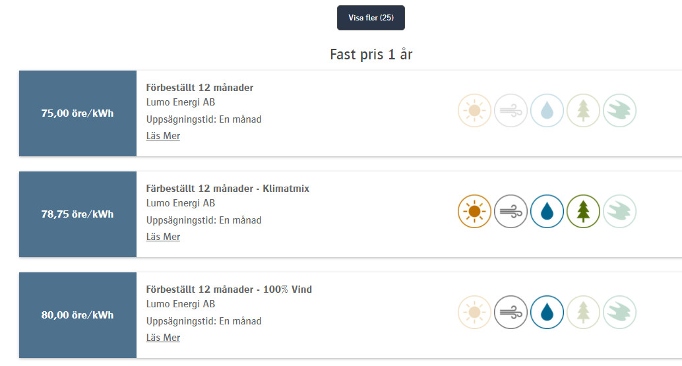Viewport: 682px width, 366px height.
Task: Click the wind icon in the Klimatmix offer
Action: pyautogui.click(x=511, y=212)
